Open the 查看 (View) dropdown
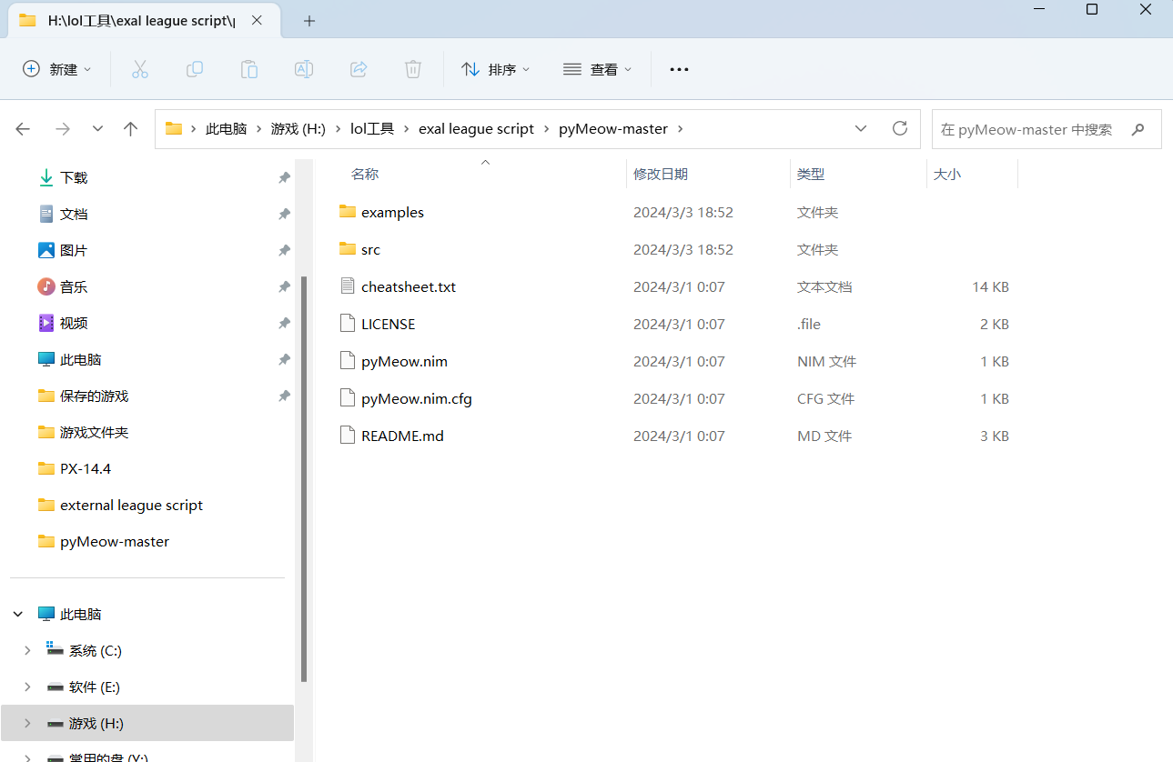Viewport: 1173px width, 762px height. click(x=597, y=69)
